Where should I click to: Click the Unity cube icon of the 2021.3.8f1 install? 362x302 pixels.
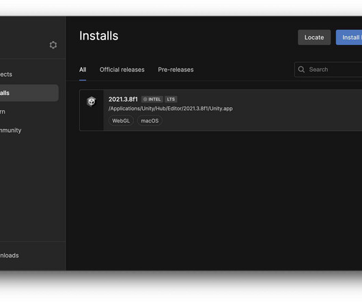click(92, 101)
